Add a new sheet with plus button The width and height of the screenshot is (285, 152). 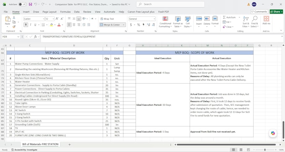[70, 144]
